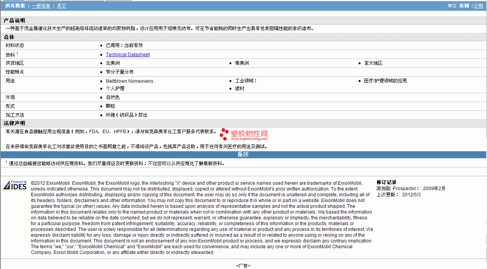This screenshot has width=487, height=269.
Task: Select the 材料状态 row label
Action: 15,45
